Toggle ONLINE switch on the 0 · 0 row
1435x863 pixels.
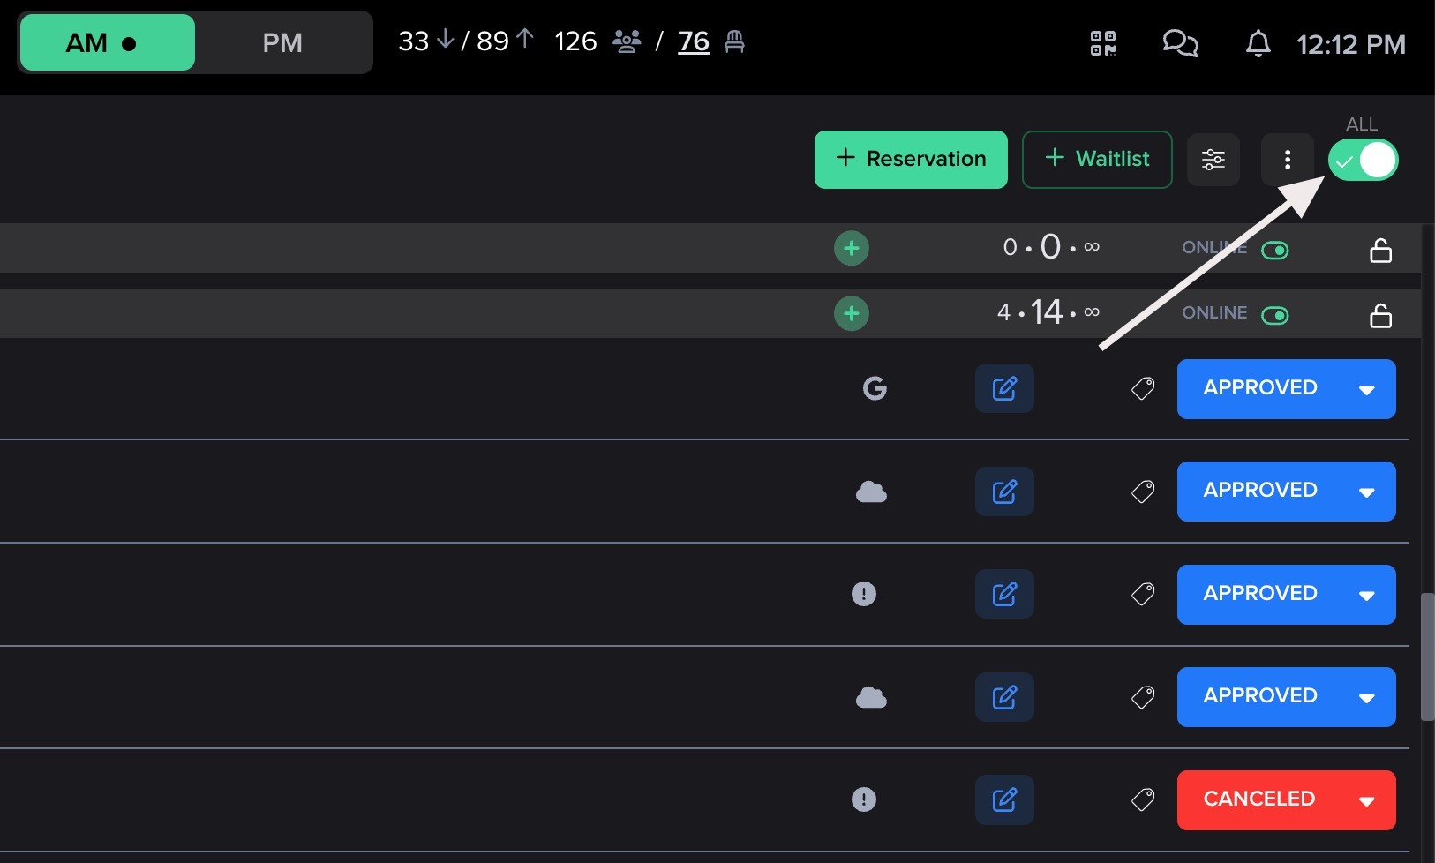click(1274, 251)
